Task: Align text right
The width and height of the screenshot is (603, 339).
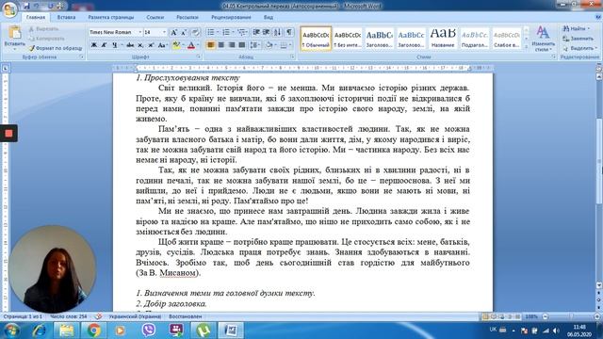Action: 231,45
